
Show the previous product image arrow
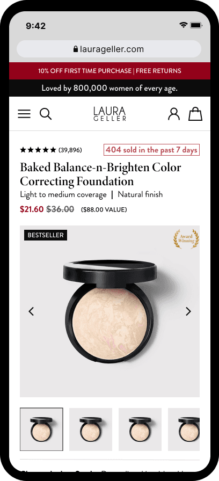pyautogui.click(x=31, y=311)
